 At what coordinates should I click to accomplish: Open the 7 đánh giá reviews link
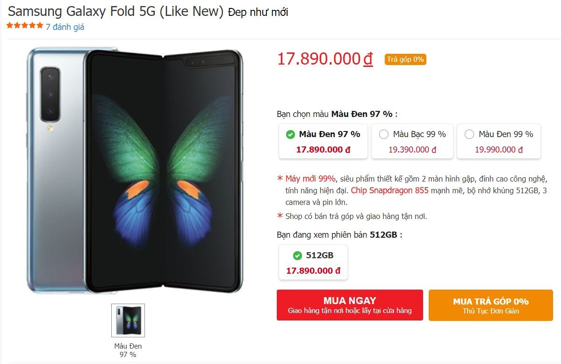tap(65, 27)
